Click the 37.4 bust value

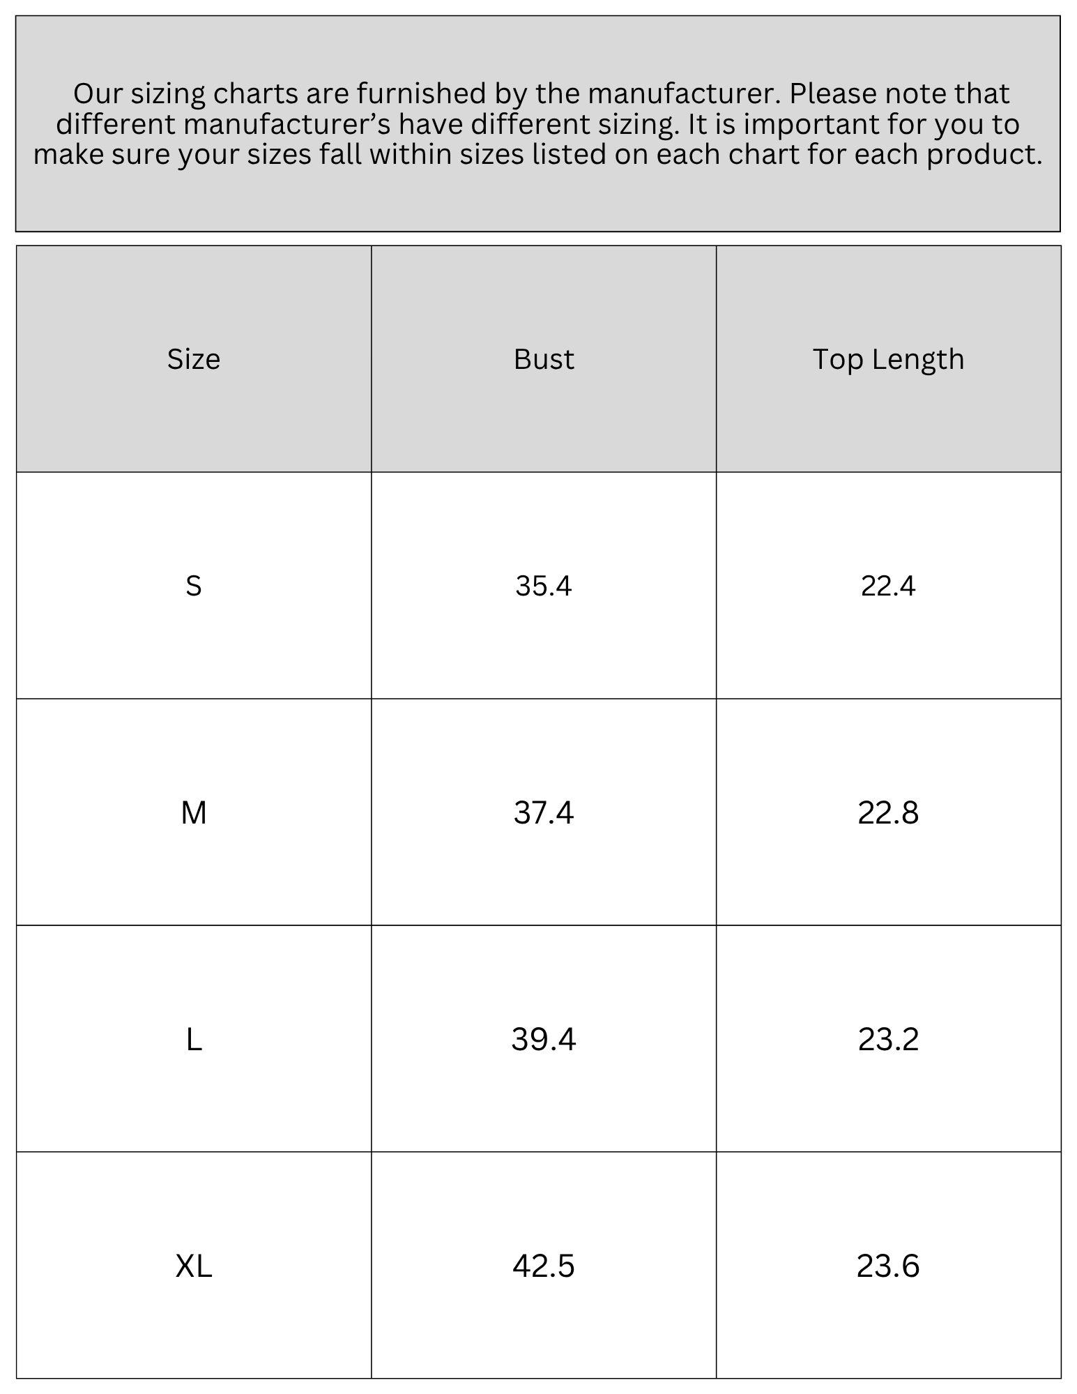[x=544, y=812]
